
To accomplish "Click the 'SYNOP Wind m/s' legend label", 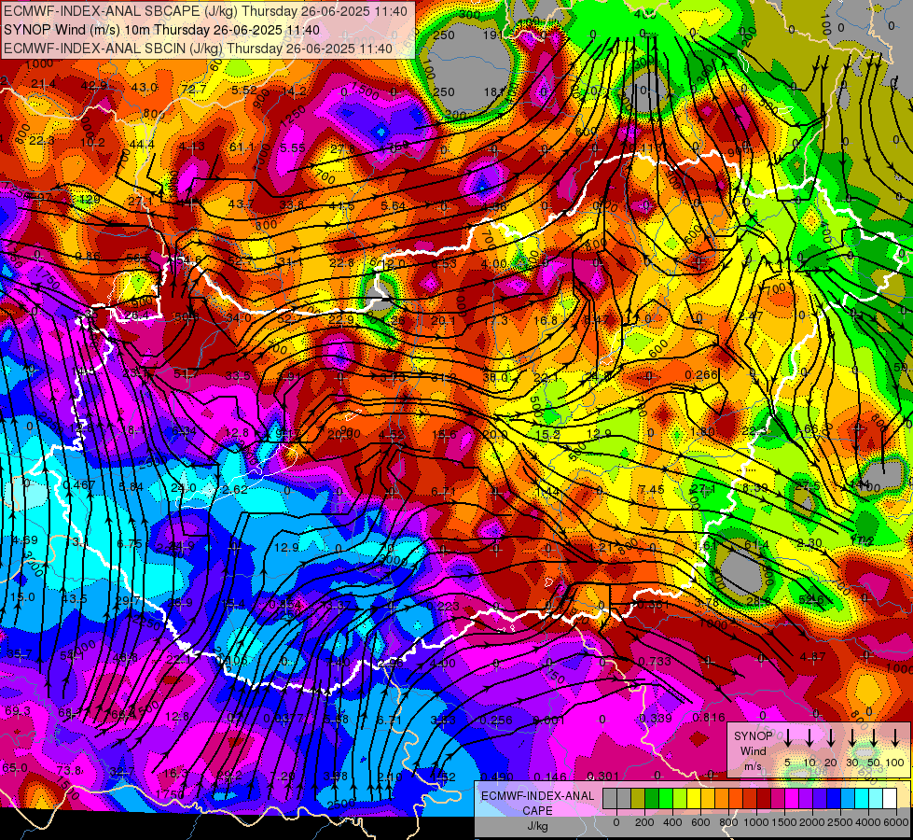I will (x=753, y=751).
